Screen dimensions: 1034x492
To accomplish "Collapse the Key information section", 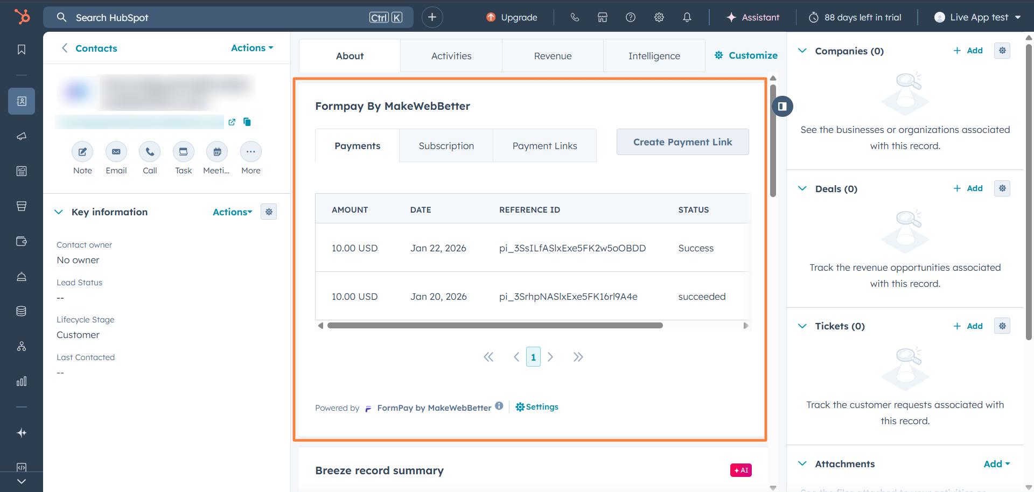I will (59, 212).
